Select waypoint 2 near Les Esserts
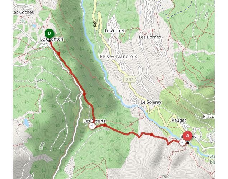This screenshot has height=179, width=228. [92, 126]
